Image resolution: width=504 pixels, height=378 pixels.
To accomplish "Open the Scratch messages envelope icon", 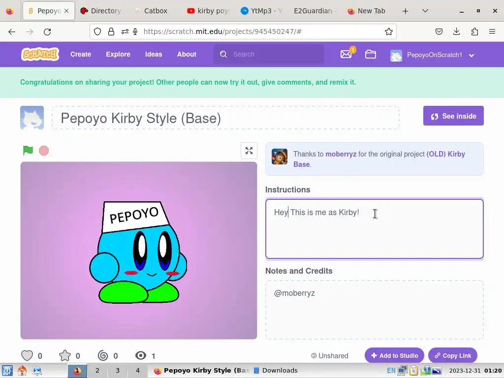I will click(x=346, y=54).
